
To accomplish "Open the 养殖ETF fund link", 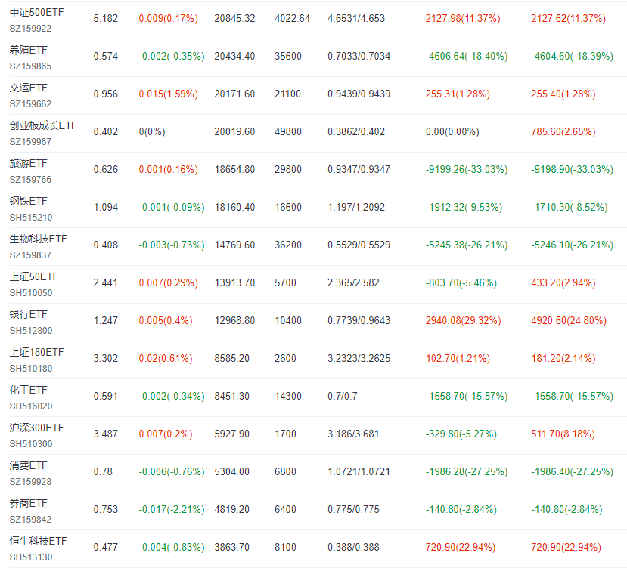I will click(29, 51).
